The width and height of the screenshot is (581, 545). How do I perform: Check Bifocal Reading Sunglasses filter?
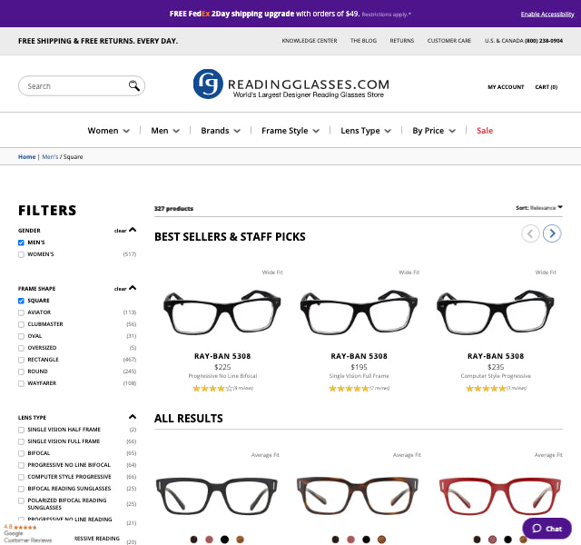tap(21, 489)
